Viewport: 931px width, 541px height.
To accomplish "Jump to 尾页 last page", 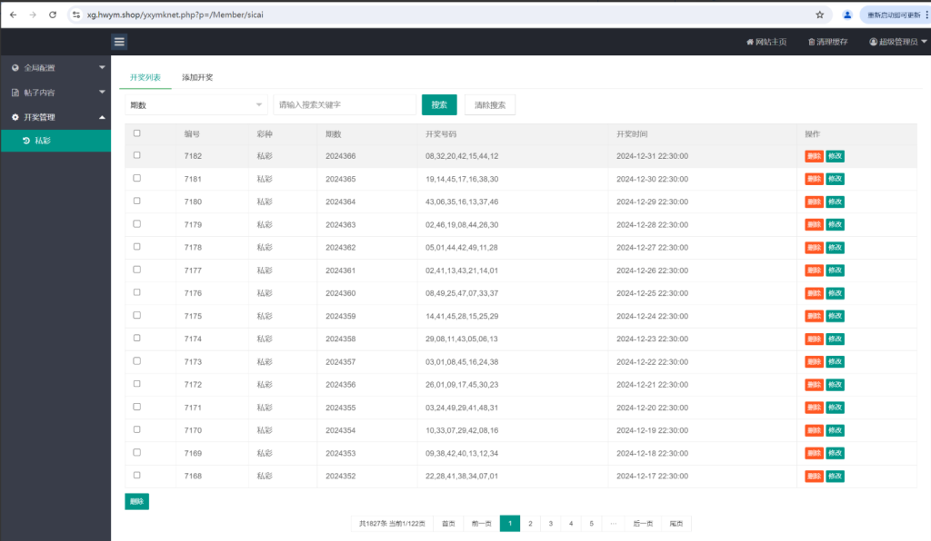I will 676,524.
